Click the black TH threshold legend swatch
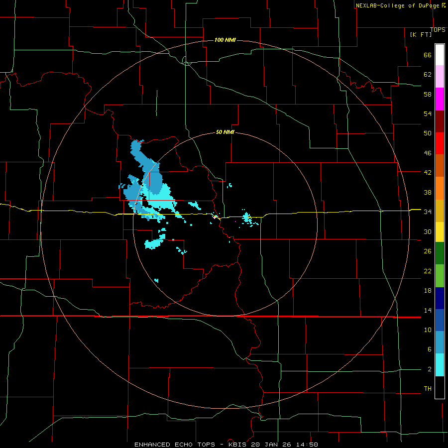Viewport: 448px width, 448px height. 440,387
